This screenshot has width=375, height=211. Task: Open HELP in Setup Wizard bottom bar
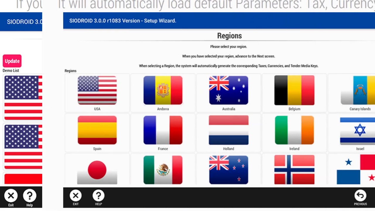point(98,198)
